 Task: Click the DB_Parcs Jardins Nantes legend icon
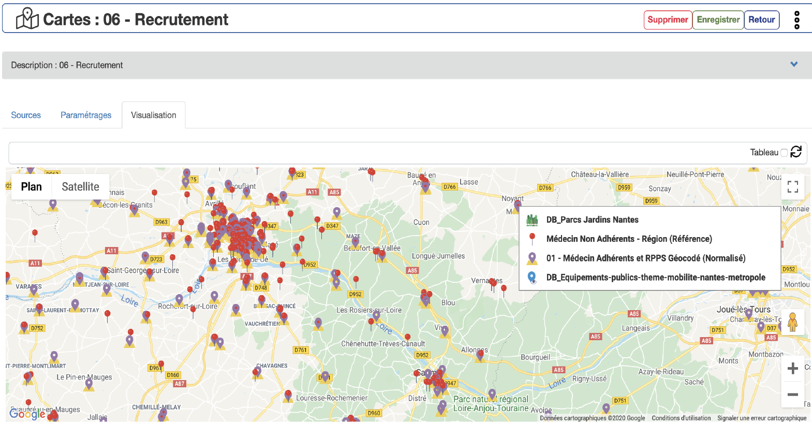(x=532, y=220)
